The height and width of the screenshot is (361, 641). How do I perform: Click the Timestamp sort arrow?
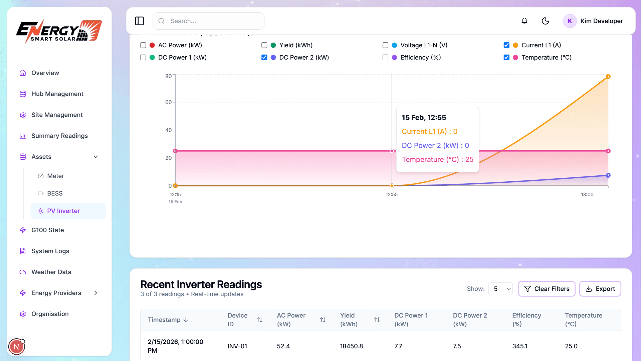(x=186, y=320)
